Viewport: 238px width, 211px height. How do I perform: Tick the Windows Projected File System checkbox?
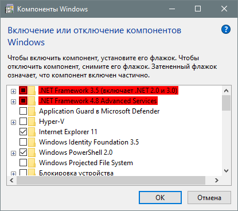[23, 163]
